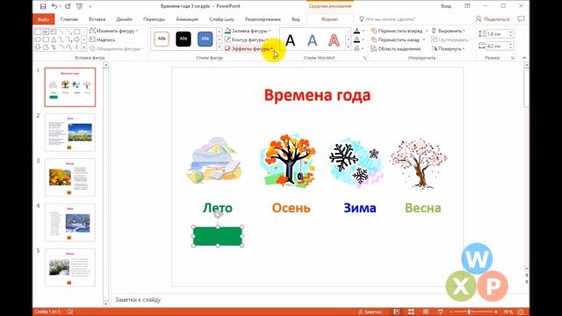Open Заливка фигуры dropdown

(248, 31)
